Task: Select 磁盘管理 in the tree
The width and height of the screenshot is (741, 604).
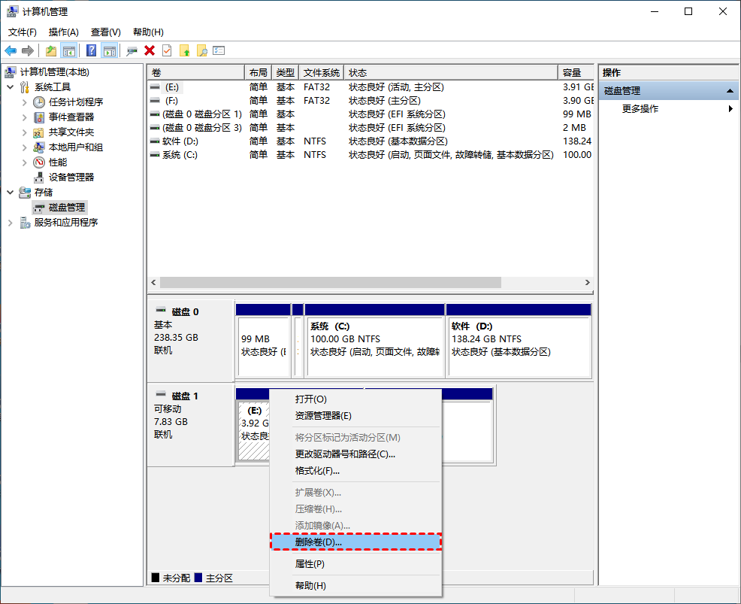Action: [x=67, y=208]
